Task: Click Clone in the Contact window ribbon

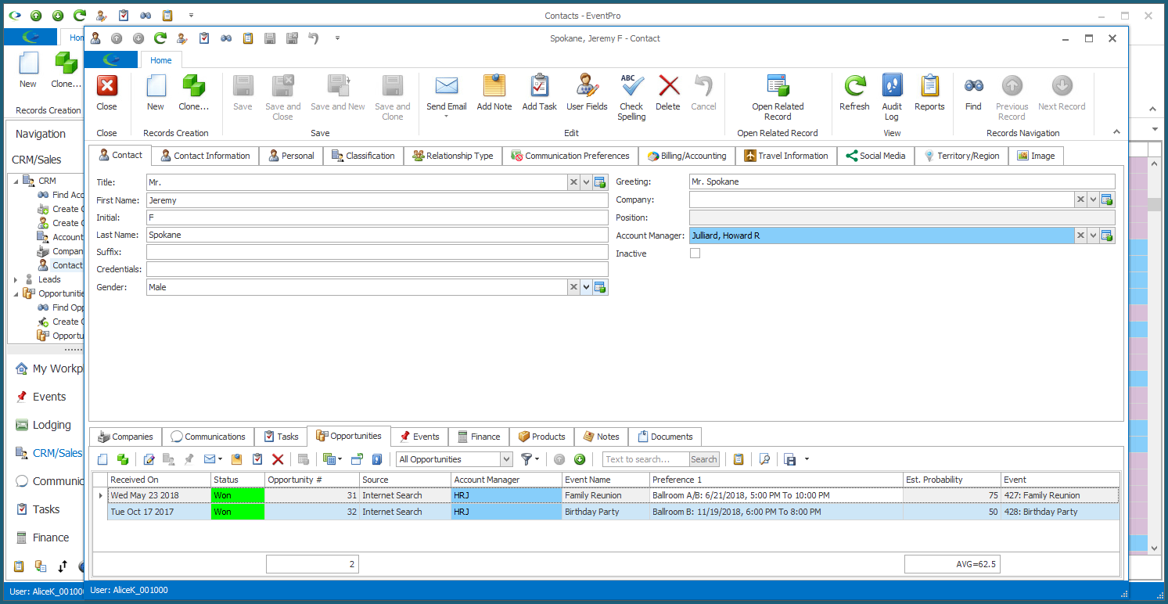Action: click(x=193, y=93)
